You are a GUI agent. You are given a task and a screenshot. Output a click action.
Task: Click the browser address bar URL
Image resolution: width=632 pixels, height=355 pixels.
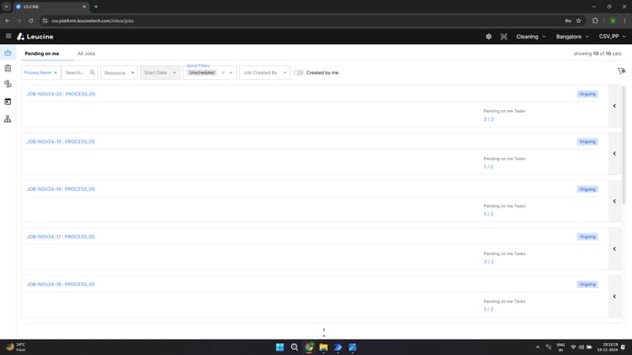click(x=92, y=20)
